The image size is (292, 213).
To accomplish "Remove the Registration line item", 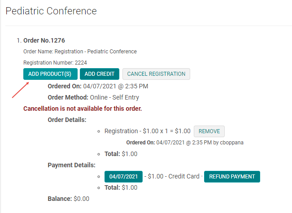I will (209, 131).
